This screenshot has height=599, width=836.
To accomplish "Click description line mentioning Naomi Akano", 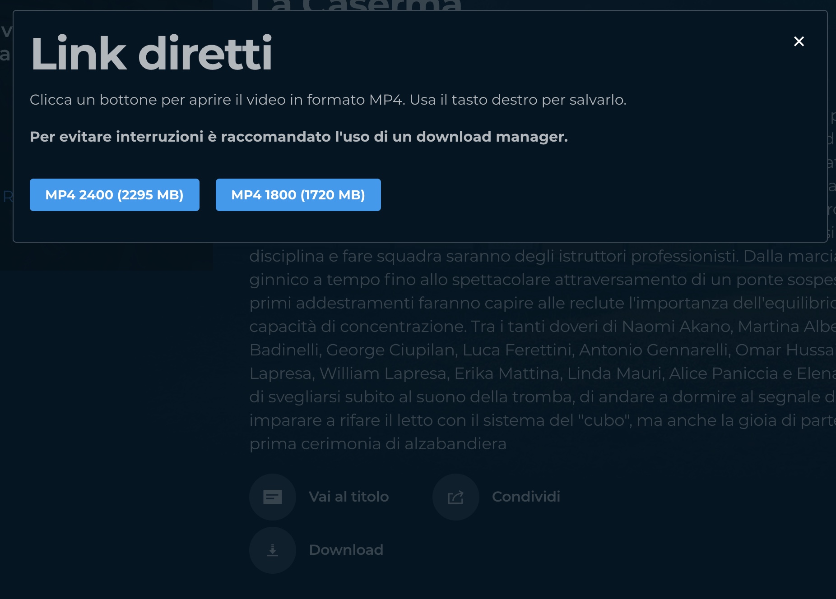I will click(542, 327).
